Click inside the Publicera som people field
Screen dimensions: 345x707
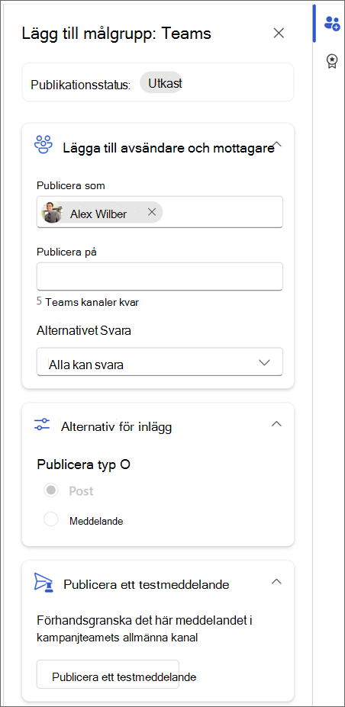[x=160, y=212]
